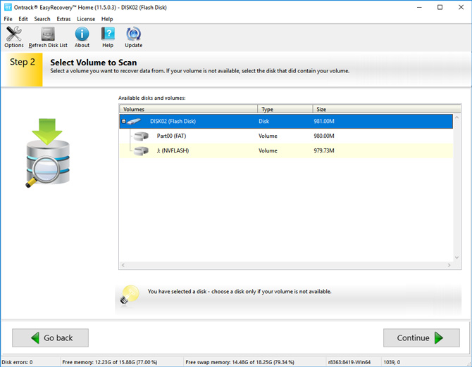Screen dimensions: 472x367
Task: Click the EasyRecovery app icon in title bar
Action: tap(8, 7)
